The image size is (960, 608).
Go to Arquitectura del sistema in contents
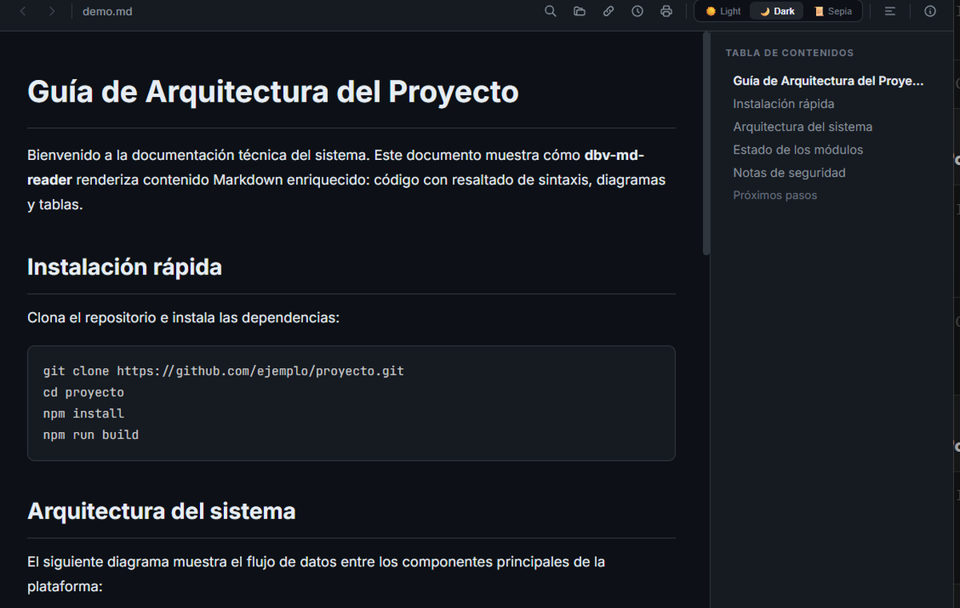802,126
